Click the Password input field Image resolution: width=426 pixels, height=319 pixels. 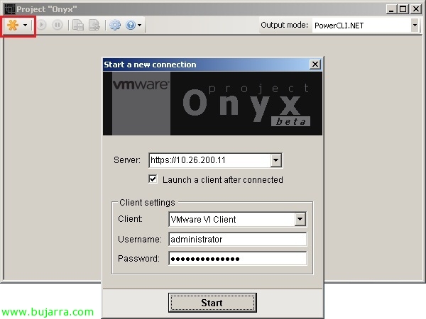[237, 259]
